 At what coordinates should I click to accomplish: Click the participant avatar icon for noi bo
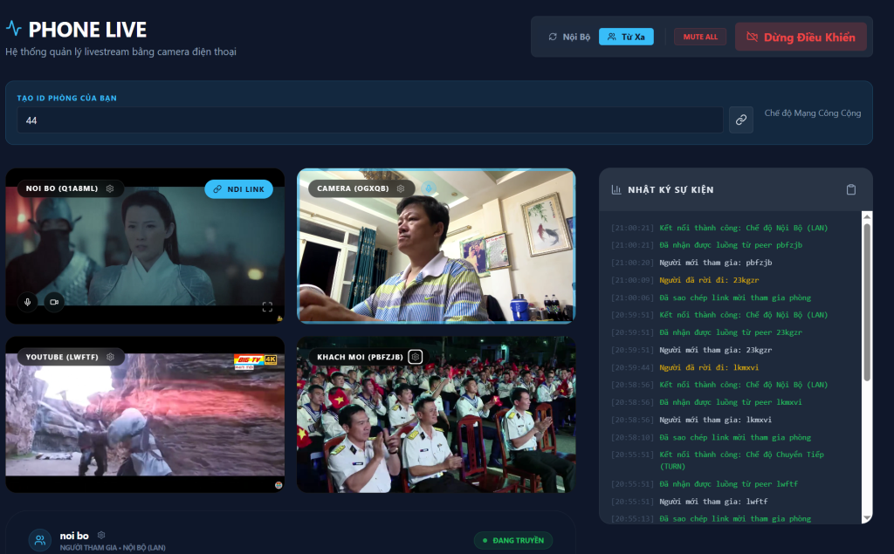tap(40, 540)
